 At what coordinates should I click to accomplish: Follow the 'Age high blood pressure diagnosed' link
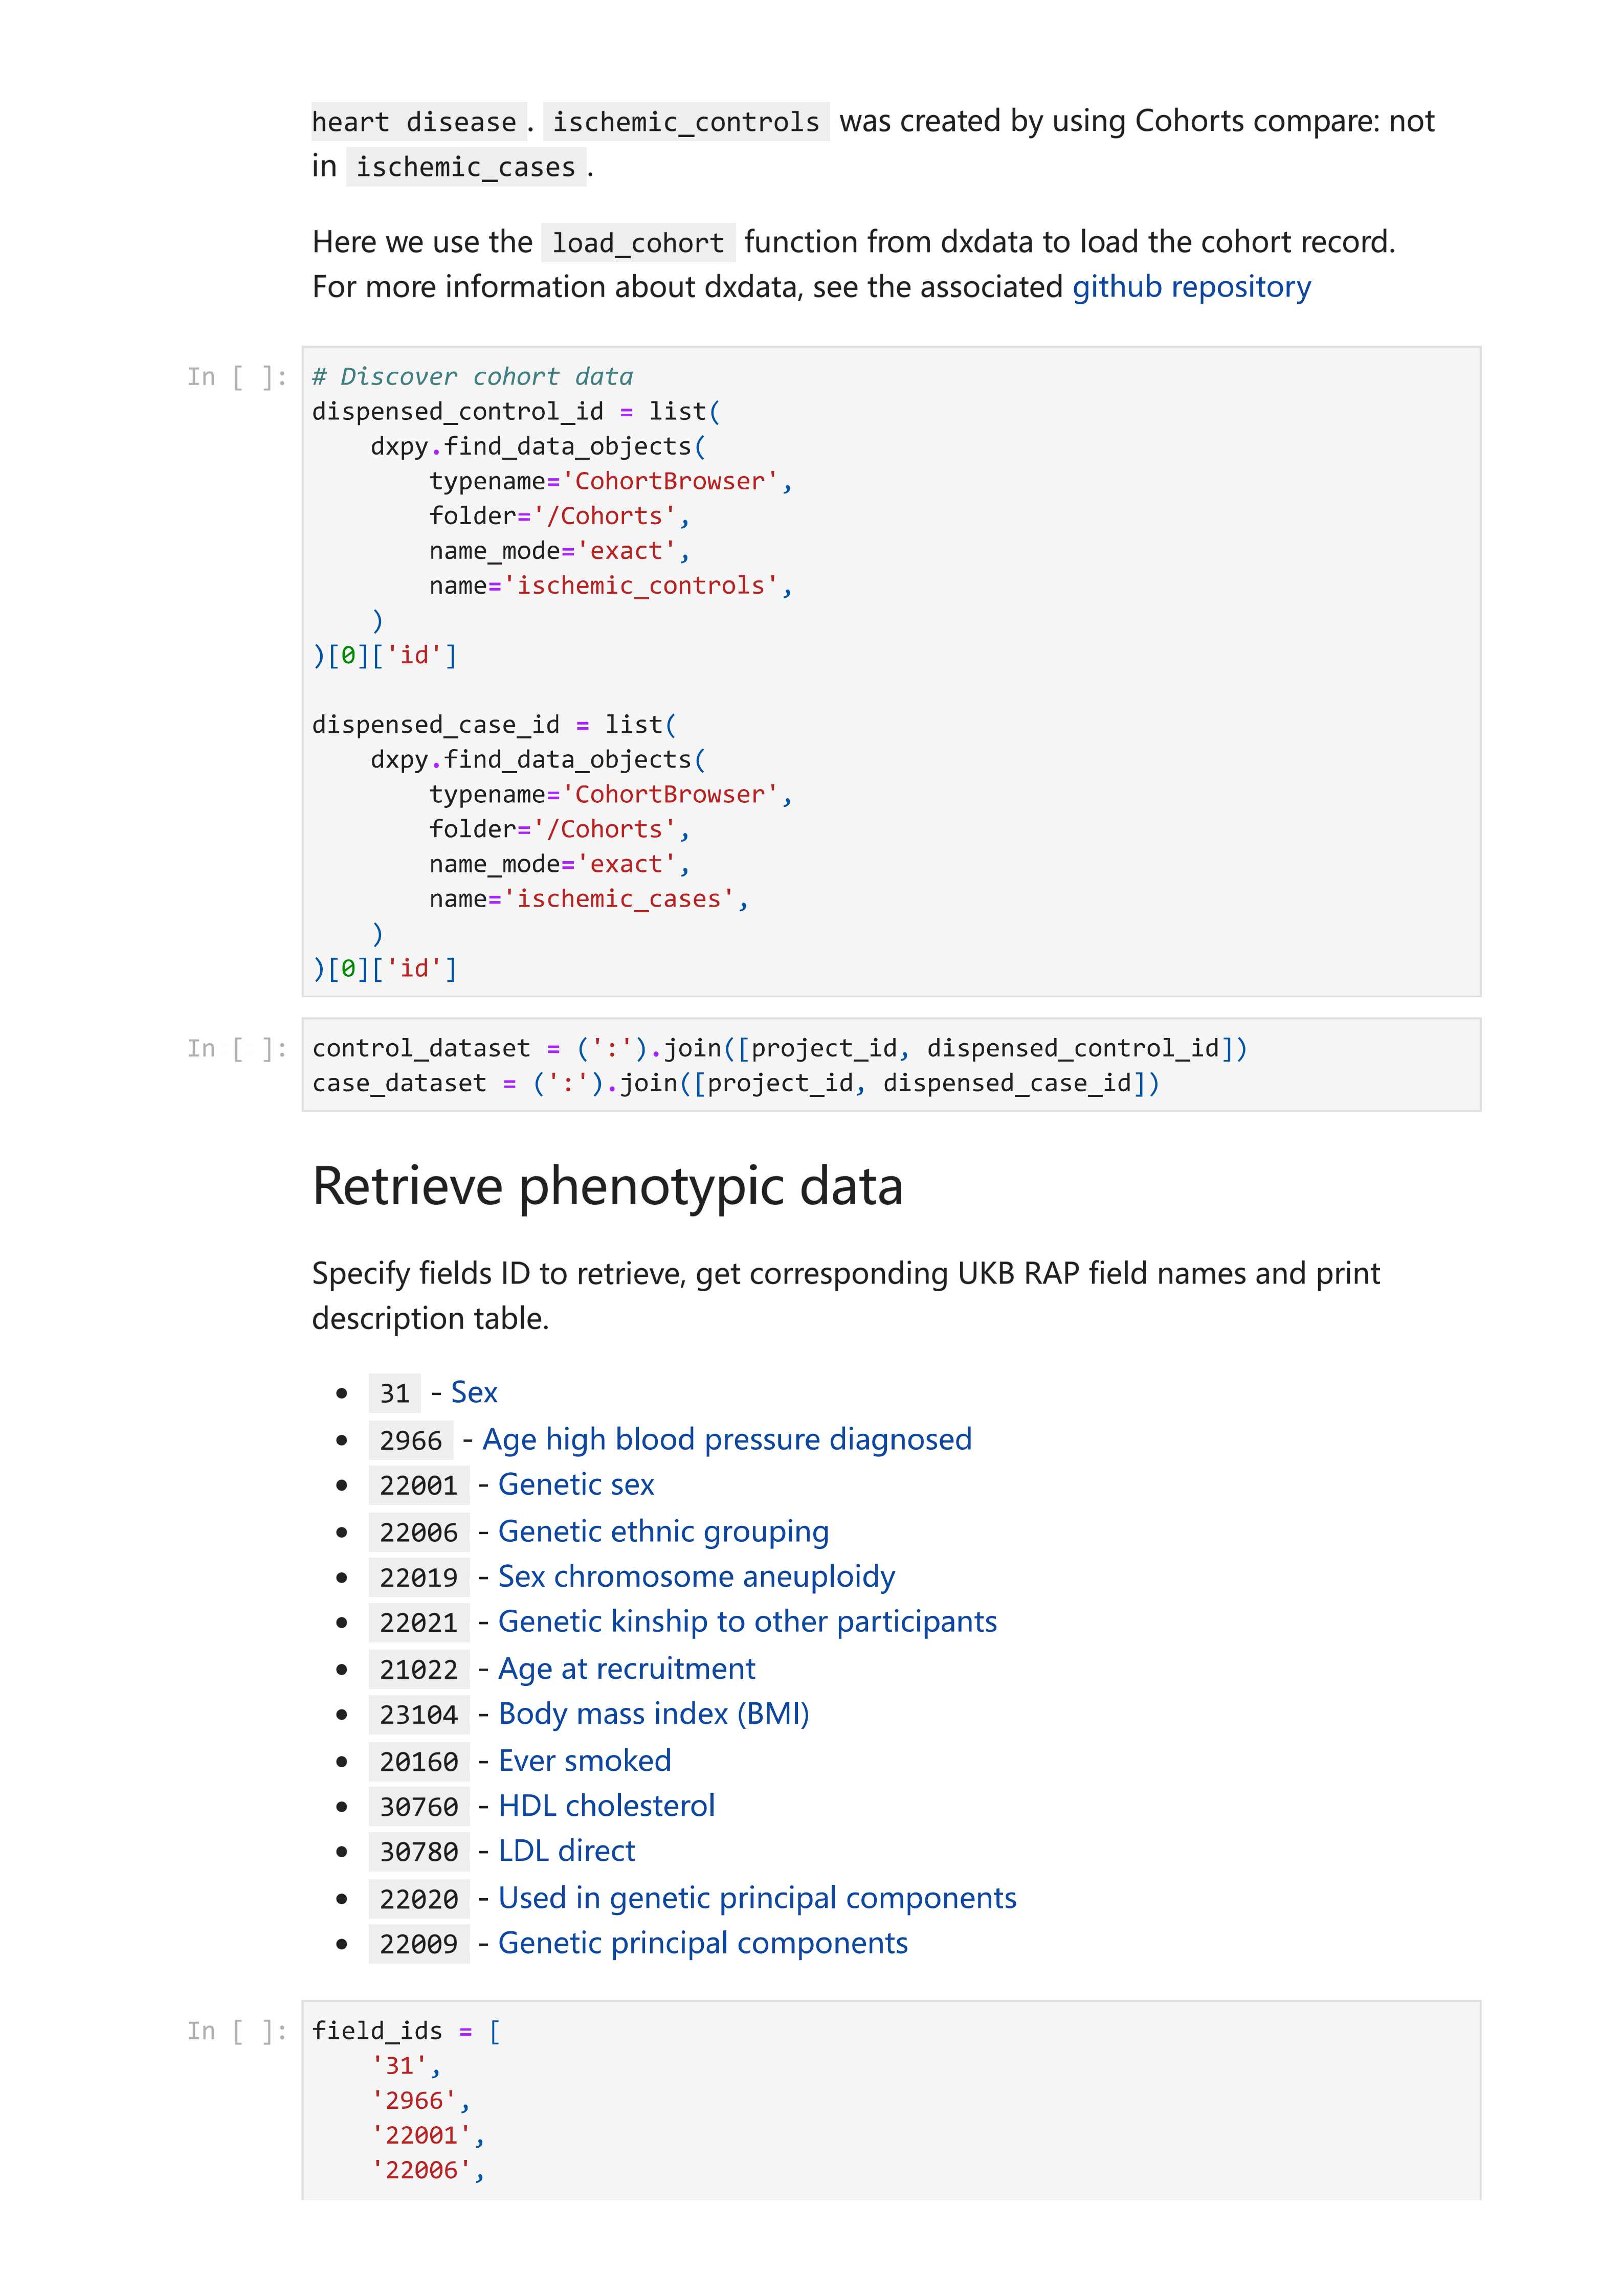(726, 1439)
